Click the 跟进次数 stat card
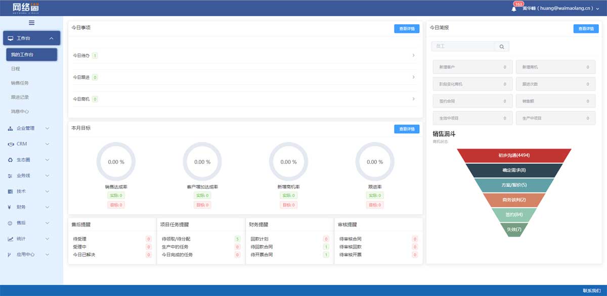 coord(555,84)
